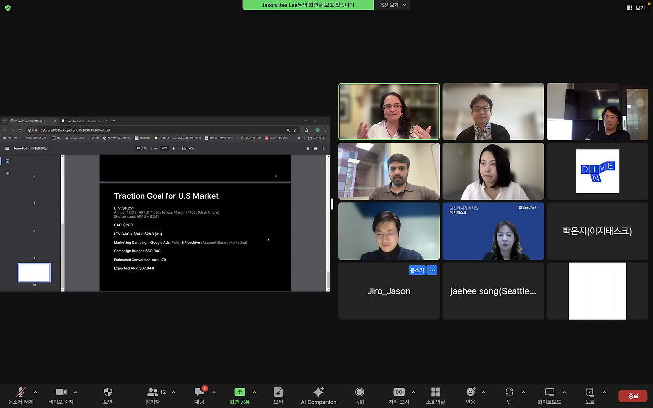Screen dimensions: 653x408
Task: Open the 앱 apps icon
Action: click(509, 395)
